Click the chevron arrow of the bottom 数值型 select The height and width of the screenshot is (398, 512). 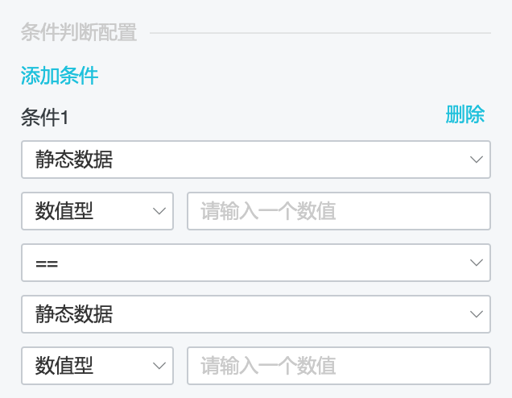pos(159,366)
